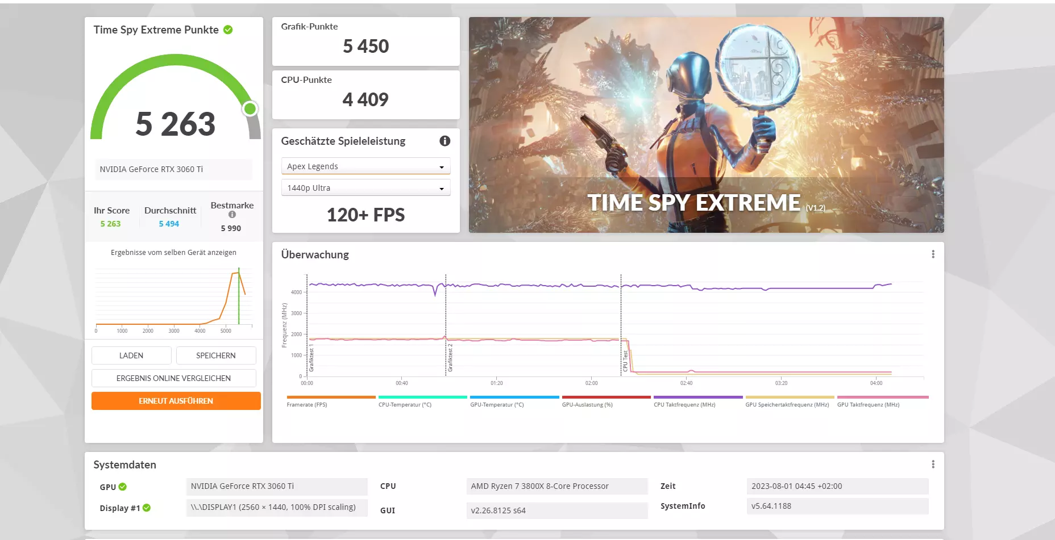Click the SPEICHERN button
This screenshot has height=540, width=1055.
pyautogui.click(x=216, y=355)
